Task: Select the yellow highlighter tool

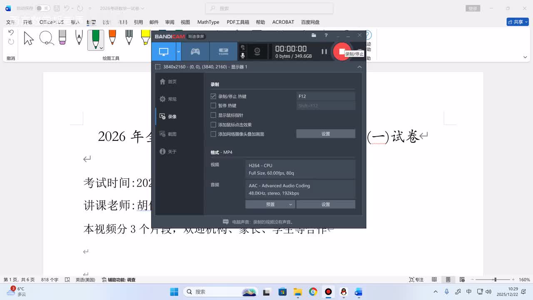Action: tap(145, 37)
